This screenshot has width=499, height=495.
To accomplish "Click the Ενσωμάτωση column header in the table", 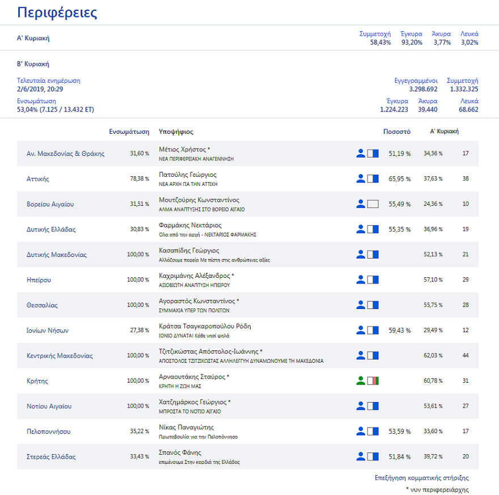I will [x=129, y=132].
